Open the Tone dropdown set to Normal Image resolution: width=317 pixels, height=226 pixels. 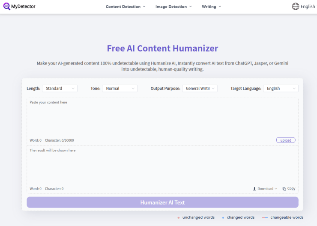120,89
